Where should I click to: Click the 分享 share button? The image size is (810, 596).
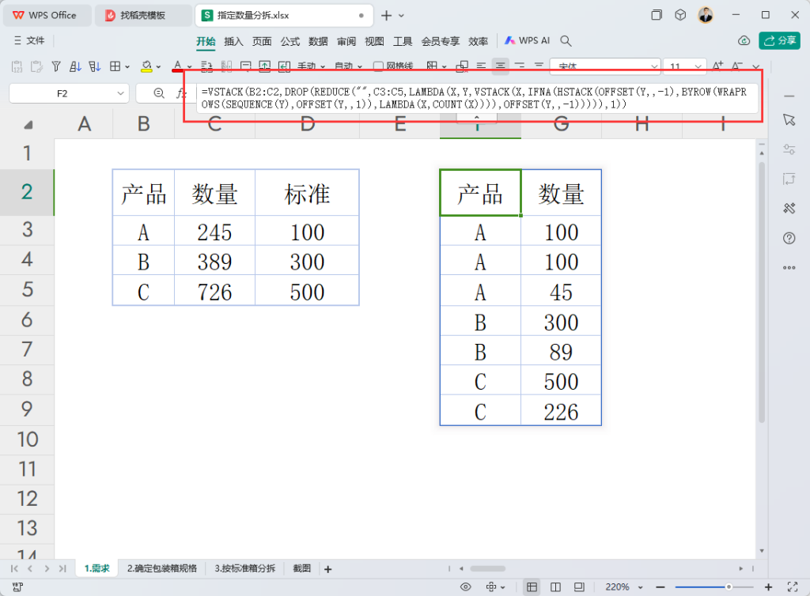pyautogui.click(x=779, y=41)
